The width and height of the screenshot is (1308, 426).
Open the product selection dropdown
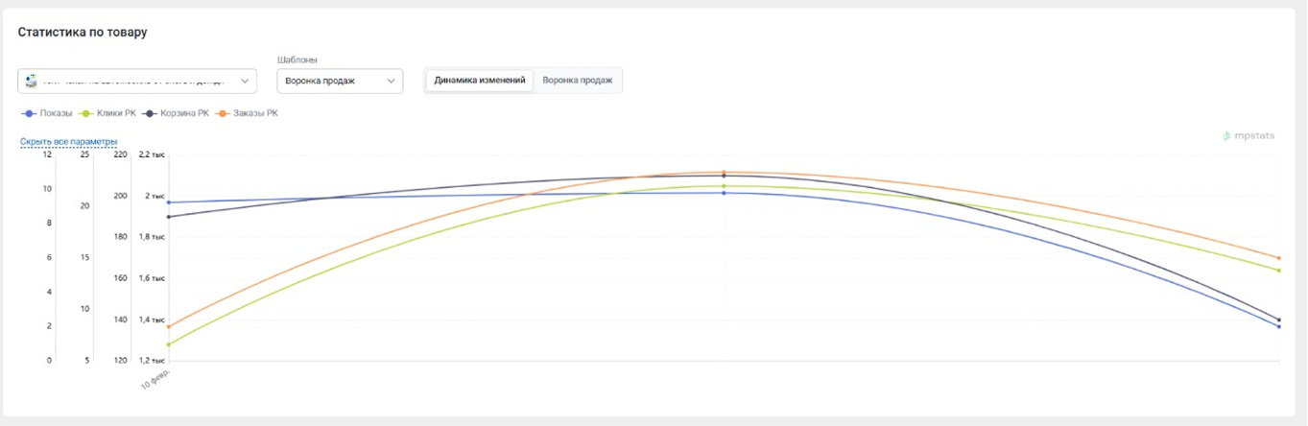(x=136, y=82)
